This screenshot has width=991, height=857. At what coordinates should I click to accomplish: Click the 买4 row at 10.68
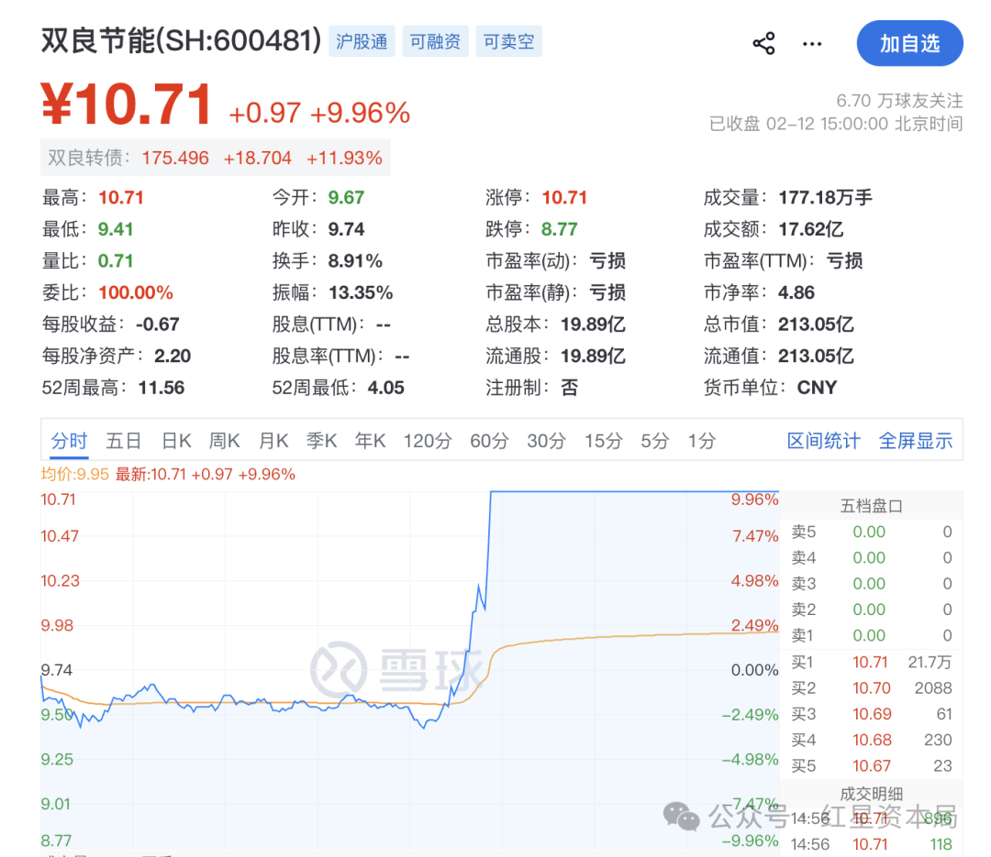tap(872, 740)
